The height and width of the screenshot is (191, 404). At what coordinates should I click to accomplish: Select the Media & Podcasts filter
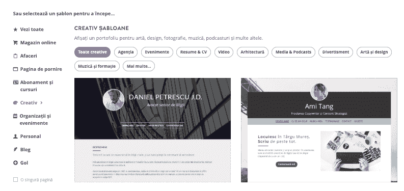293,52
